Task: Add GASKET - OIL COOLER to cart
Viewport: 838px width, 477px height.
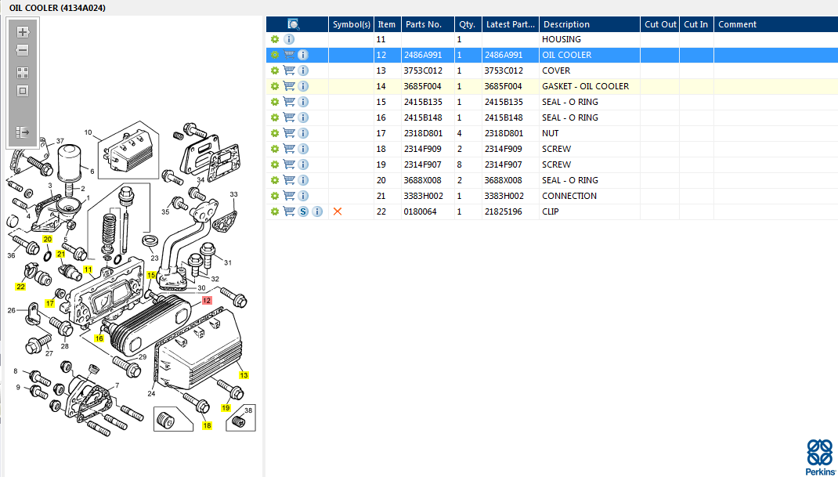Action: pos(289,86)
